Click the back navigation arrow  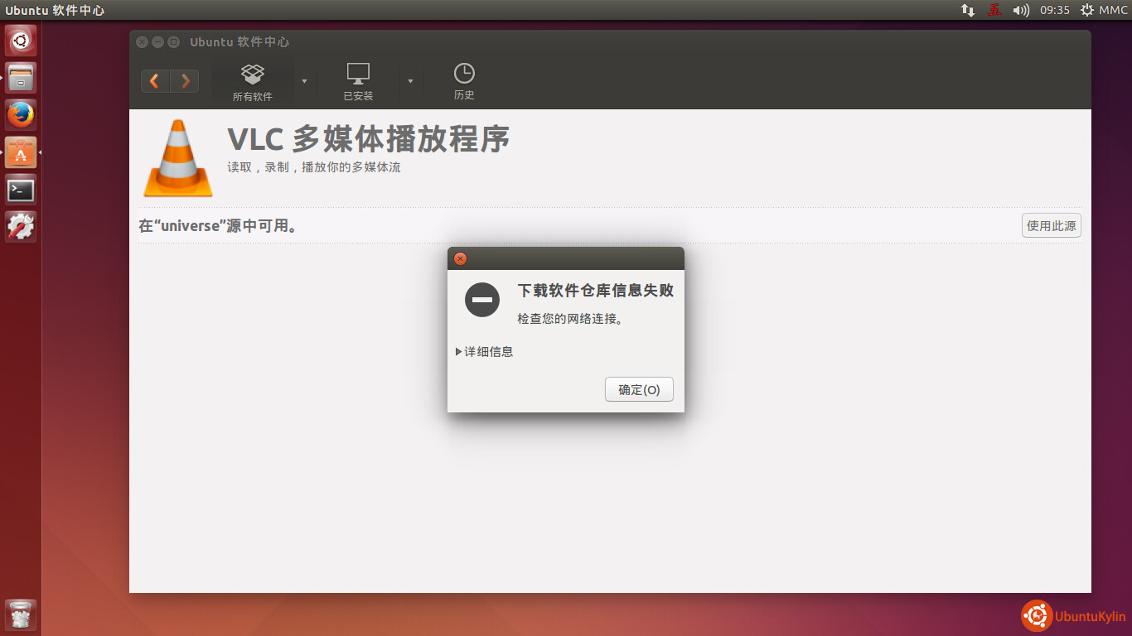point(155,81)
